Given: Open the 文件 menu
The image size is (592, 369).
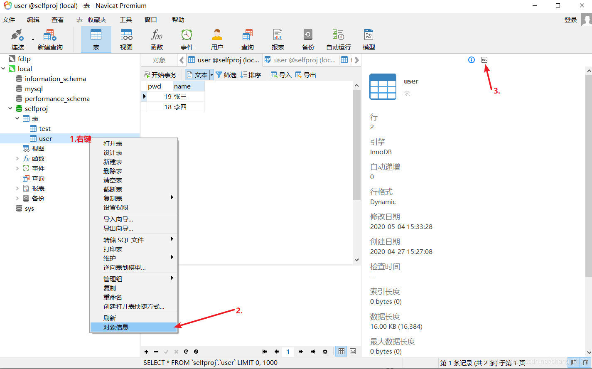Looking at the screenshot, I should point(9,20).
